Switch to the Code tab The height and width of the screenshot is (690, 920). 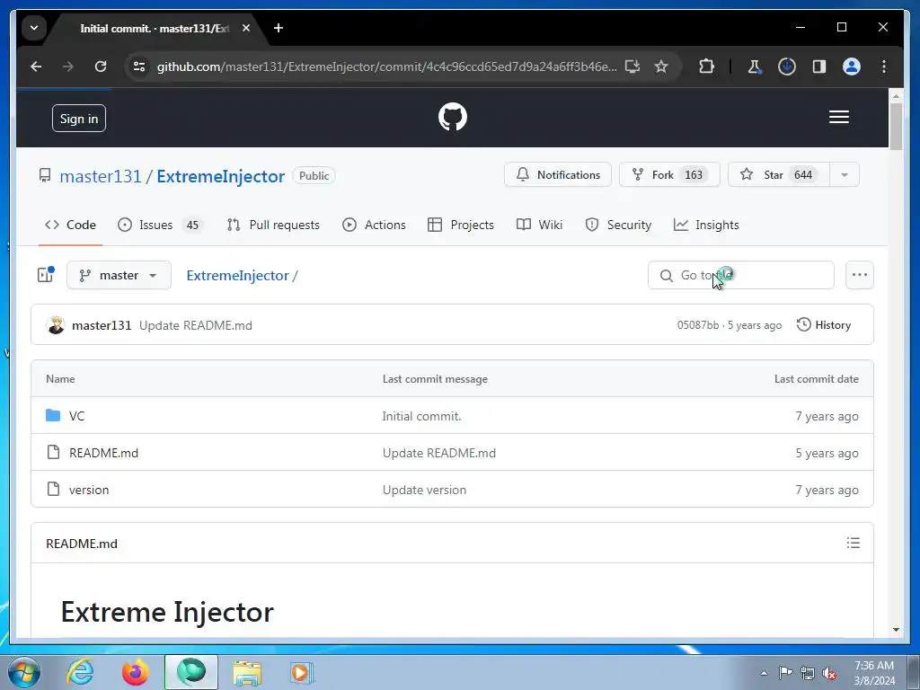point(70,225)
